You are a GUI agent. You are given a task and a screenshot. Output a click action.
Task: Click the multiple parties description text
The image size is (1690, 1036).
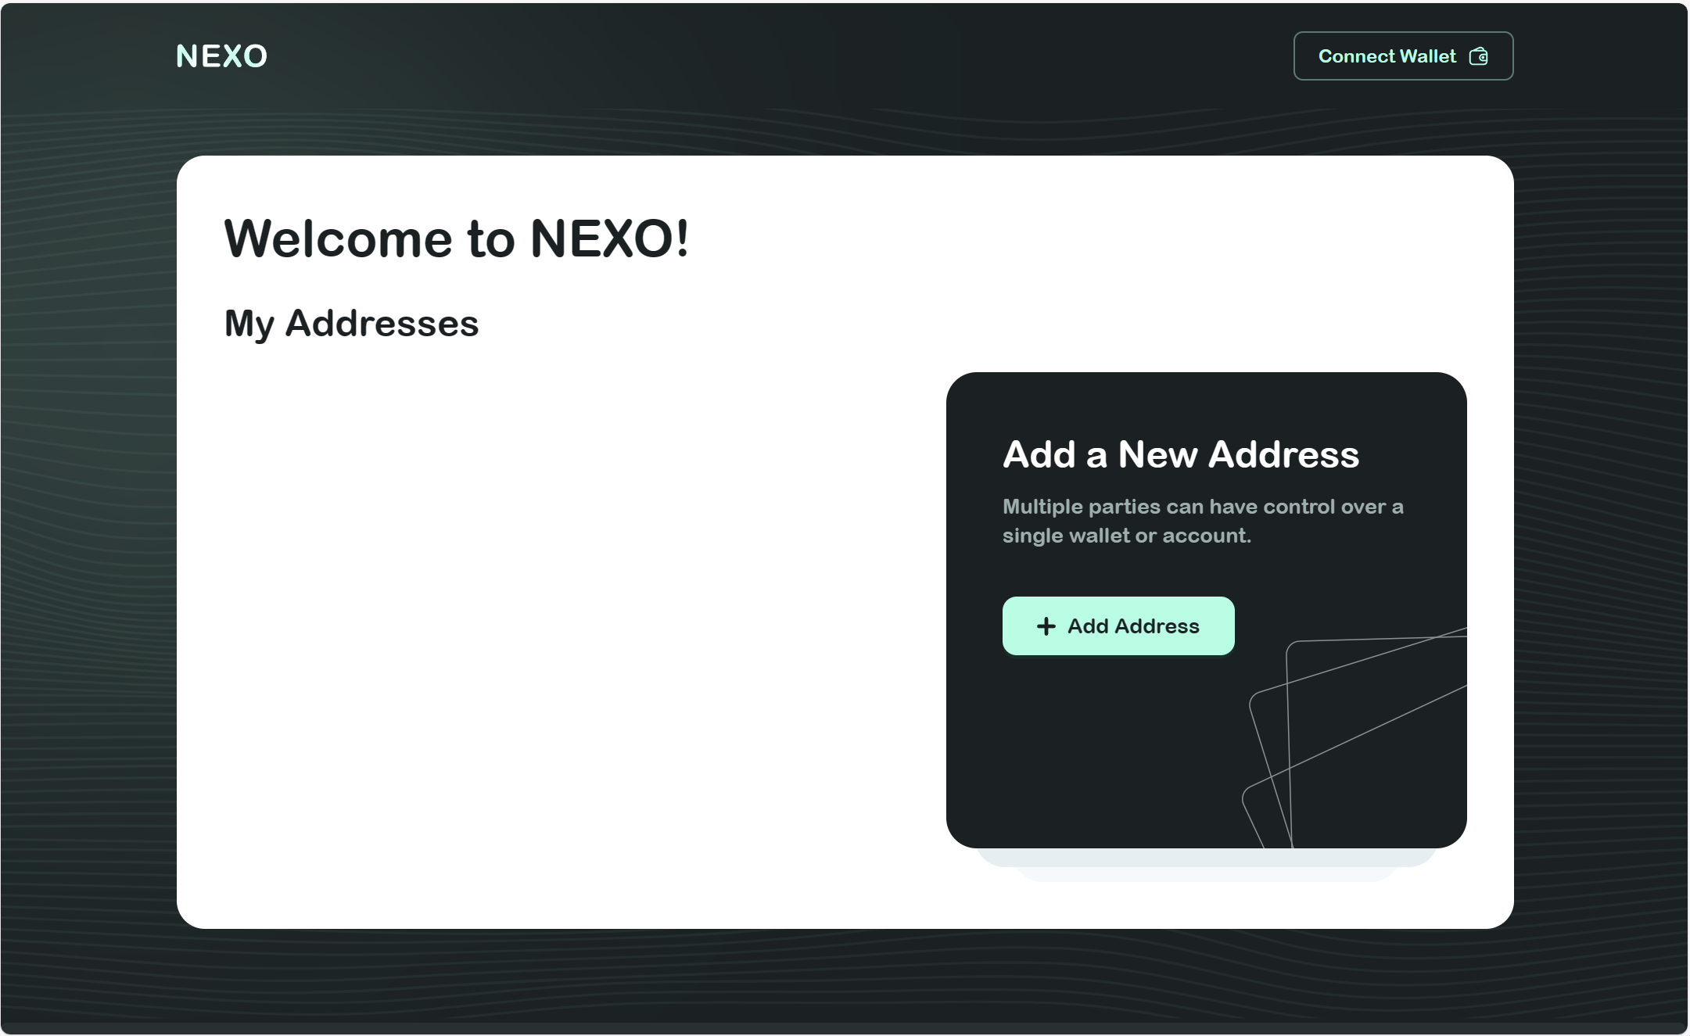point(1202,520)
